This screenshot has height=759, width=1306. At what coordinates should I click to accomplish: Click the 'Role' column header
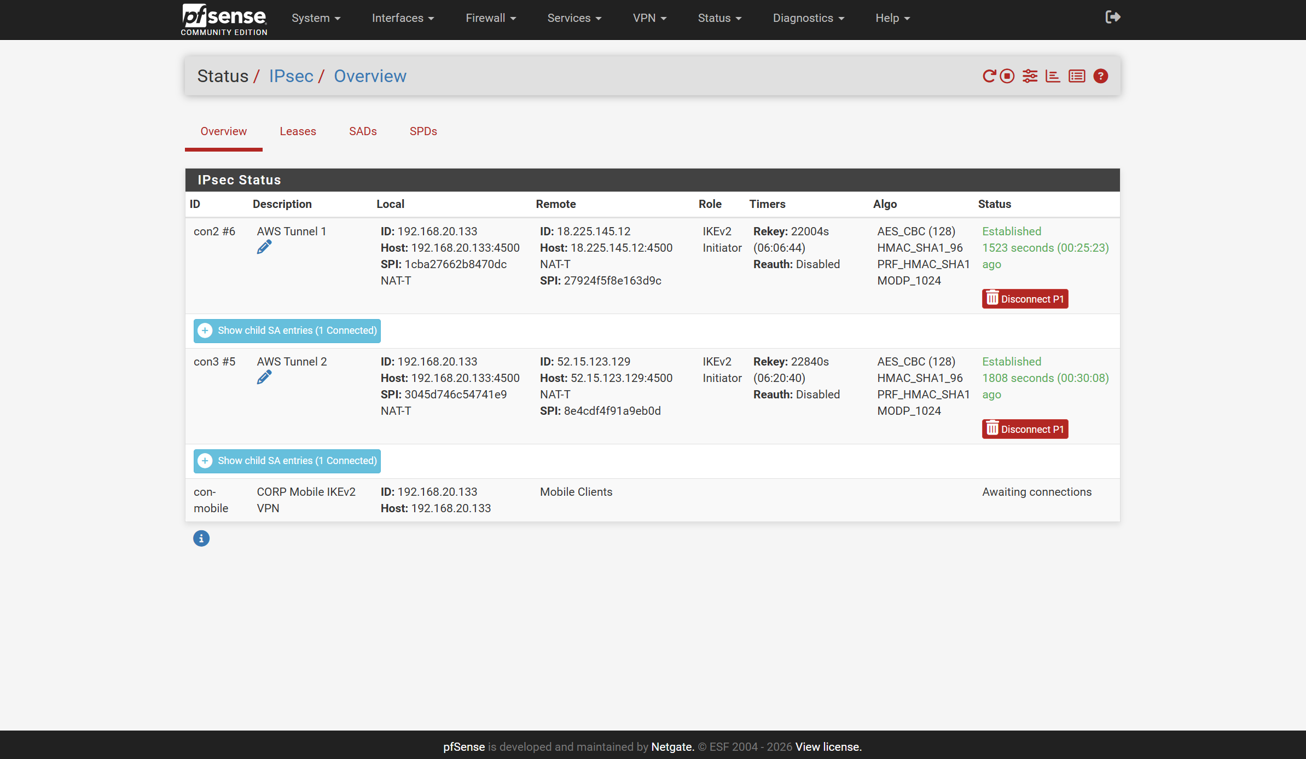pyautogui.click(x=710, y=204)
